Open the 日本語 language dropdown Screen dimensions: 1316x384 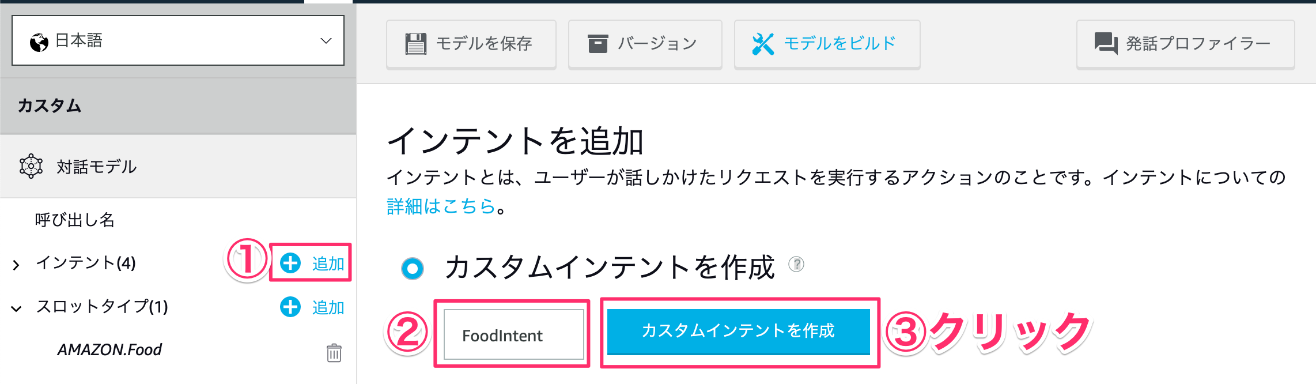(178, 40)
